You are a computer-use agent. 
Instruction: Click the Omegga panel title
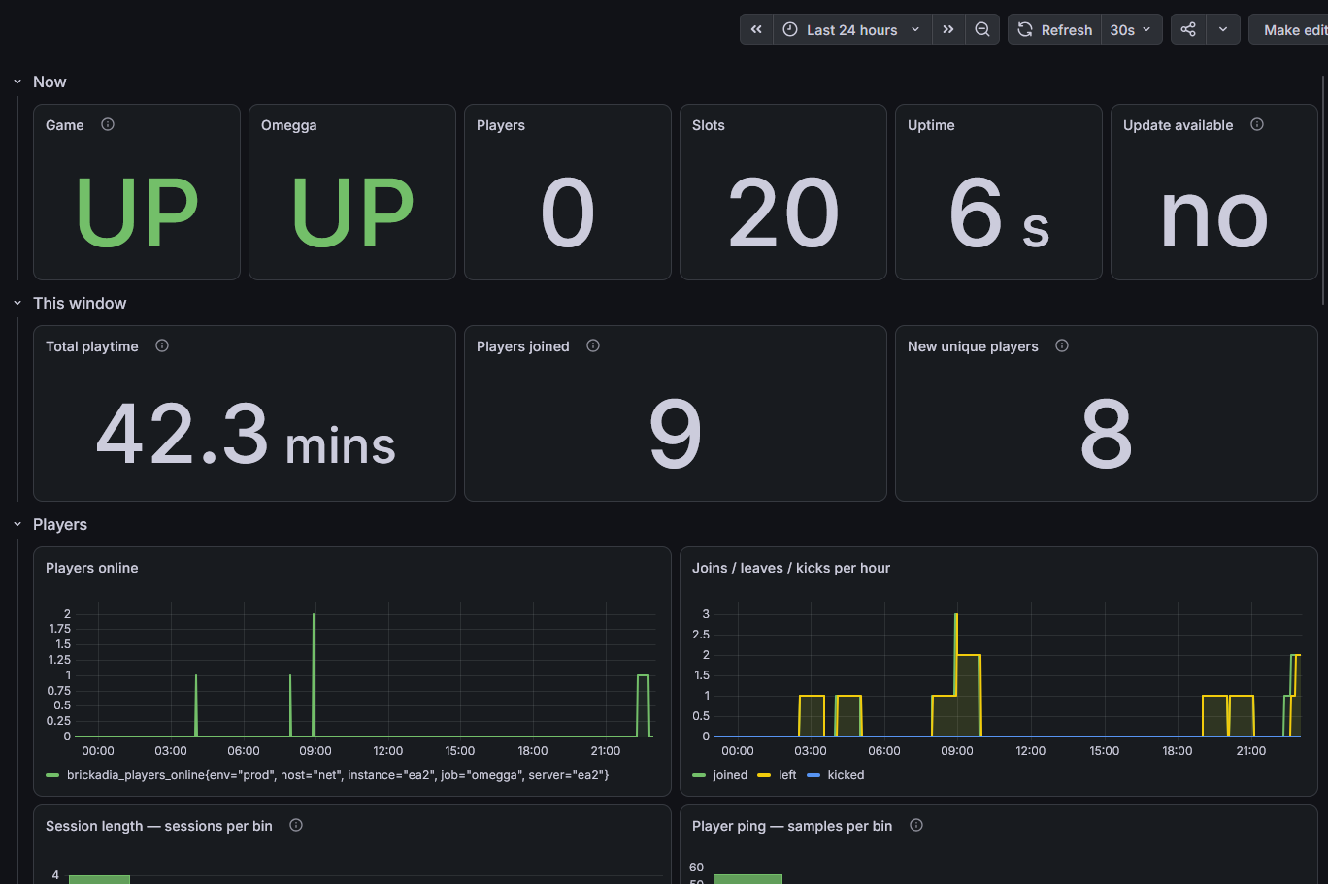[x=289, y=125]
